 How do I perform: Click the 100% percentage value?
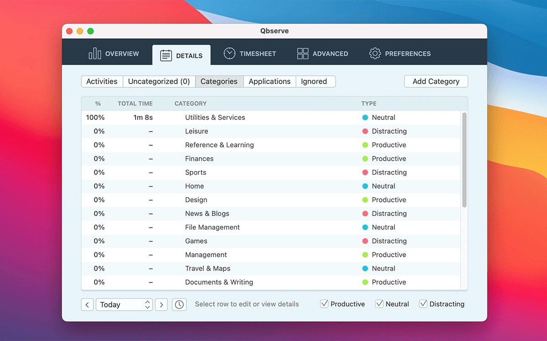click(95, 117)
